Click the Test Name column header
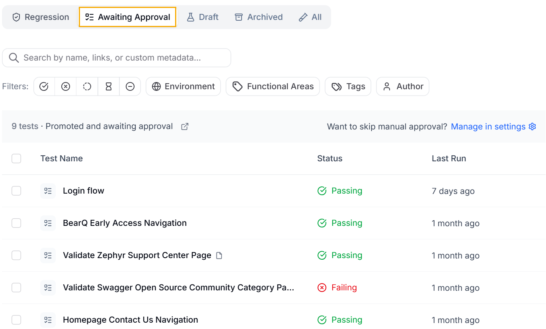Screen dimensions: 546x329 62,159
